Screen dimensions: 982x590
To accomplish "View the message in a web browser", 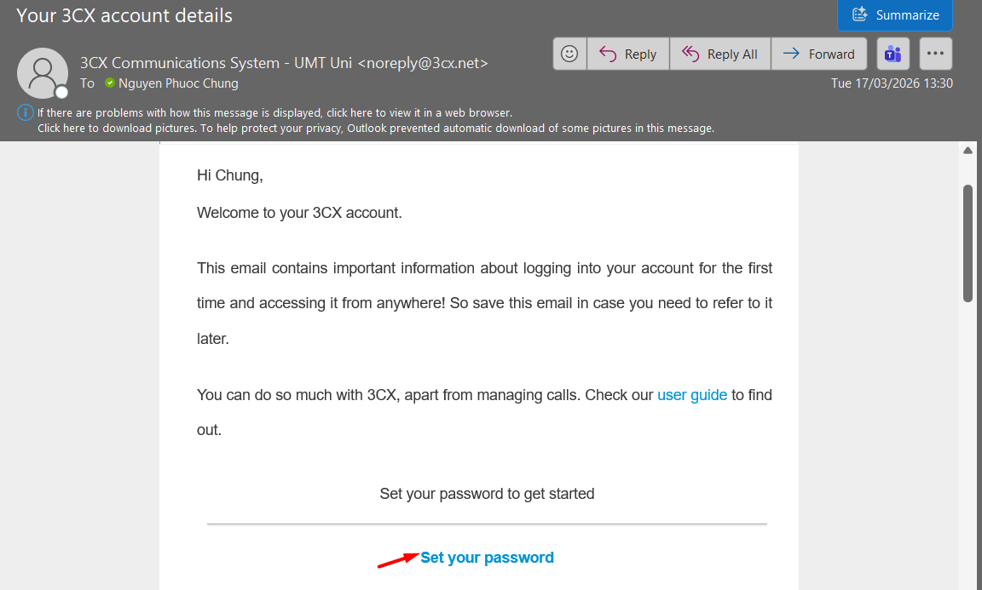I will pos(273,112).
